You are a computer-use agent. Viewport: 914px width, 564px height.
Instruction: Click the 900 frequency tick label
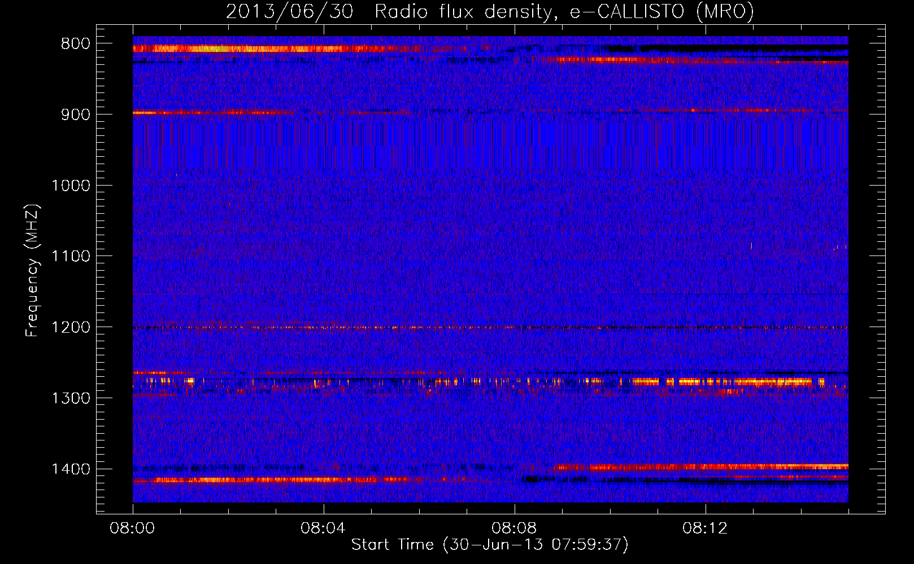point(76,114)
